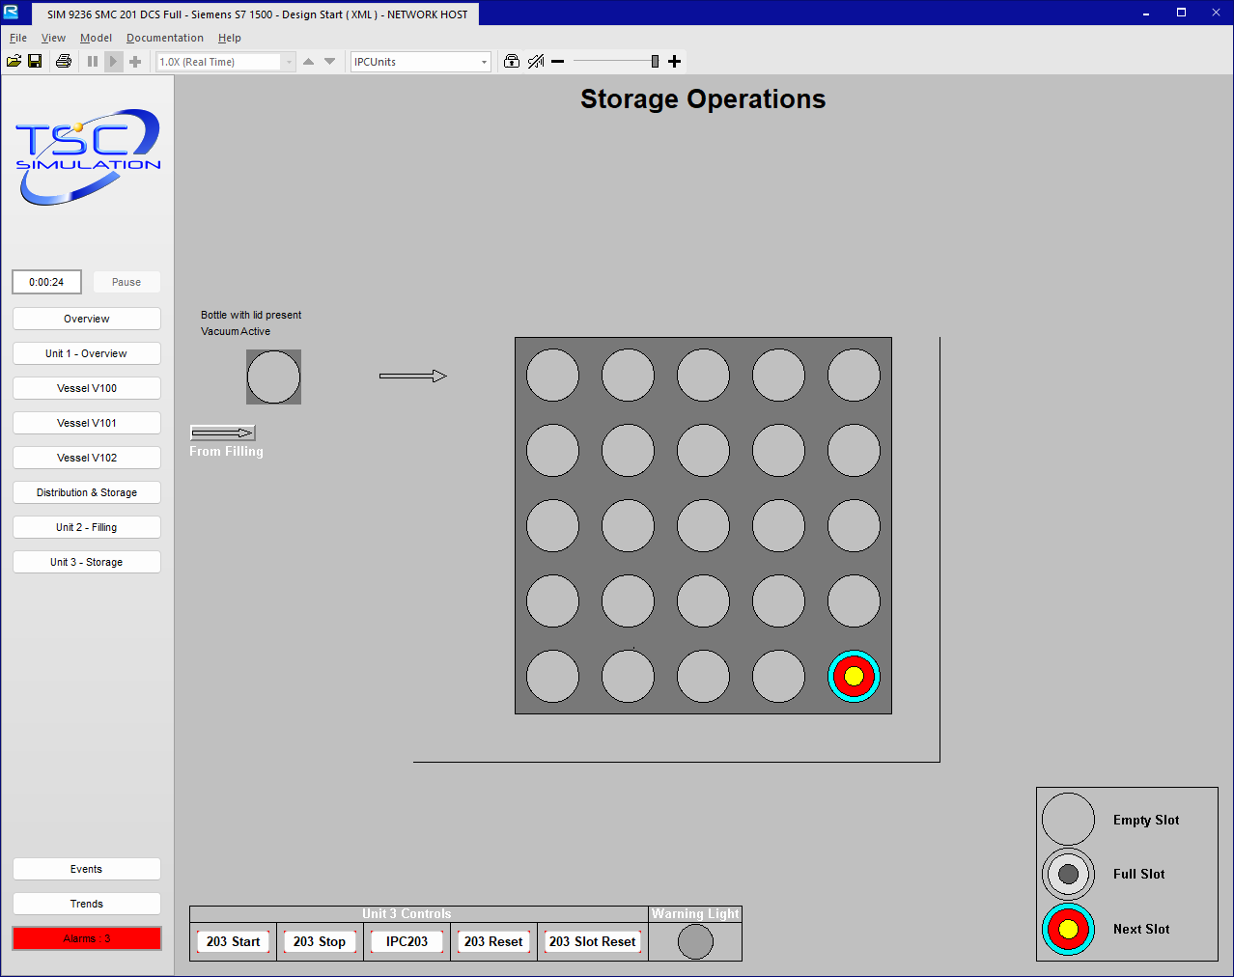
Task: Open Distribution & Storage screen
Action: coord(87,492)
